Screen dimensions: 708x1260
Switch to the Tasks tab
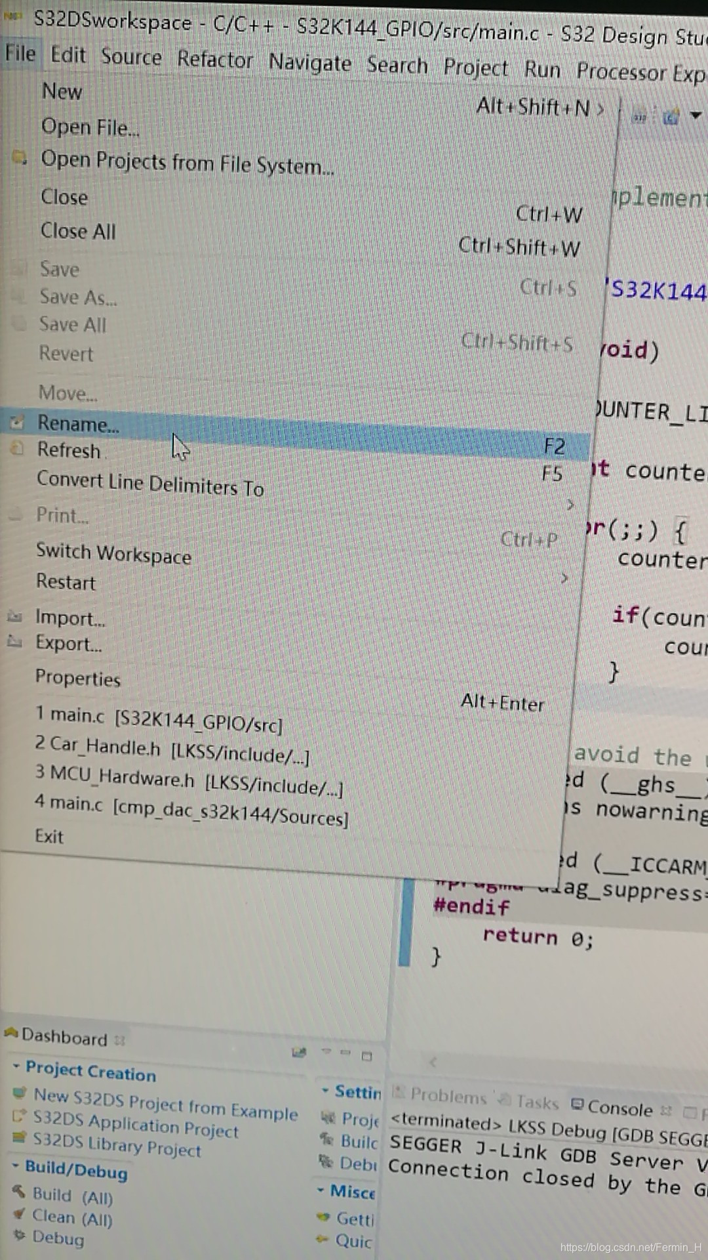pos(529,1101)
